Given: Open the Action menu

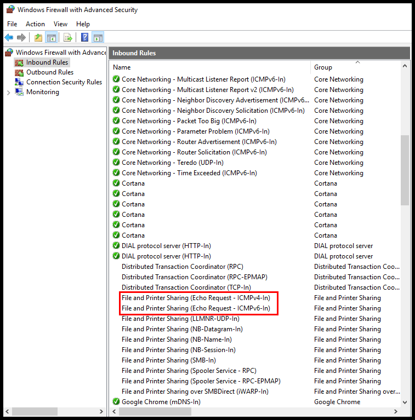Looking at the screenshot, I should click(35, 24).
